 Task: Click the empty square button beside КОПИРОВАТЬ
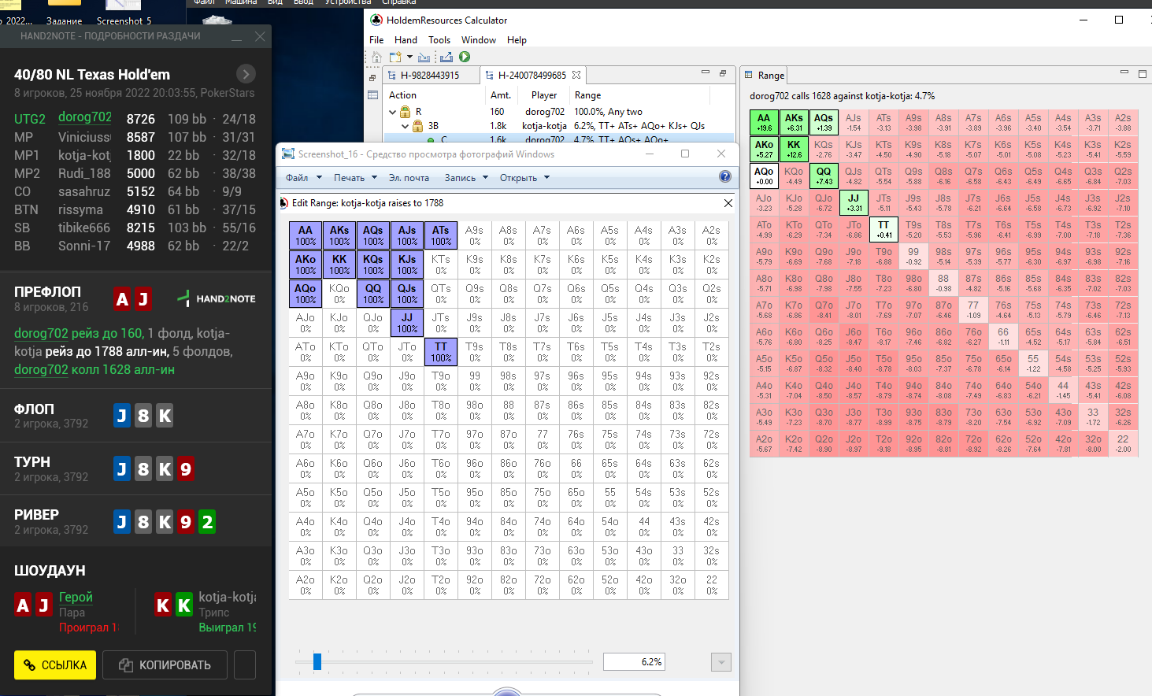(x=245, y=665)
